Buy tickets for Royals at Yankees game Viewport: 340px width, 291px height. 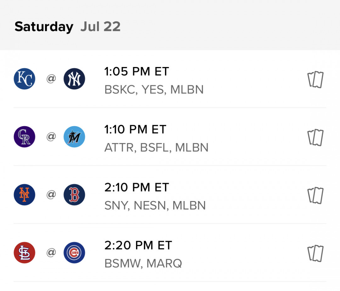point(315,79)
